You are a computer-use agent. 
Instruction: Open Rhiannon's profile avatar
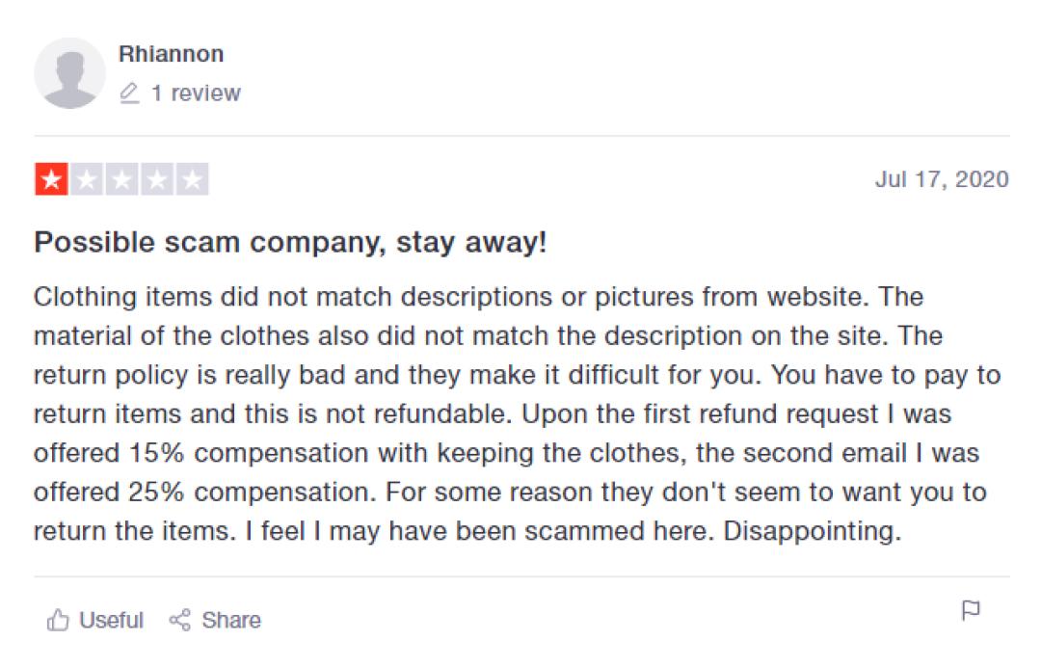coord(69,73)
